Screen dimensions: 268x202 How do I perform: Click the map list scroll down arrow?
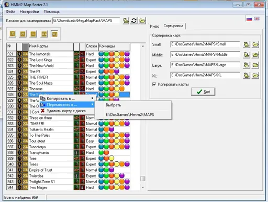click(143, 187)
